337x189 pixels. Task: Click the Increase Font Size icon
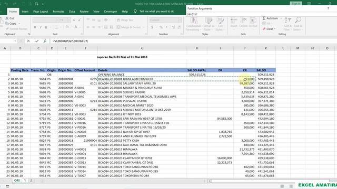74,20
